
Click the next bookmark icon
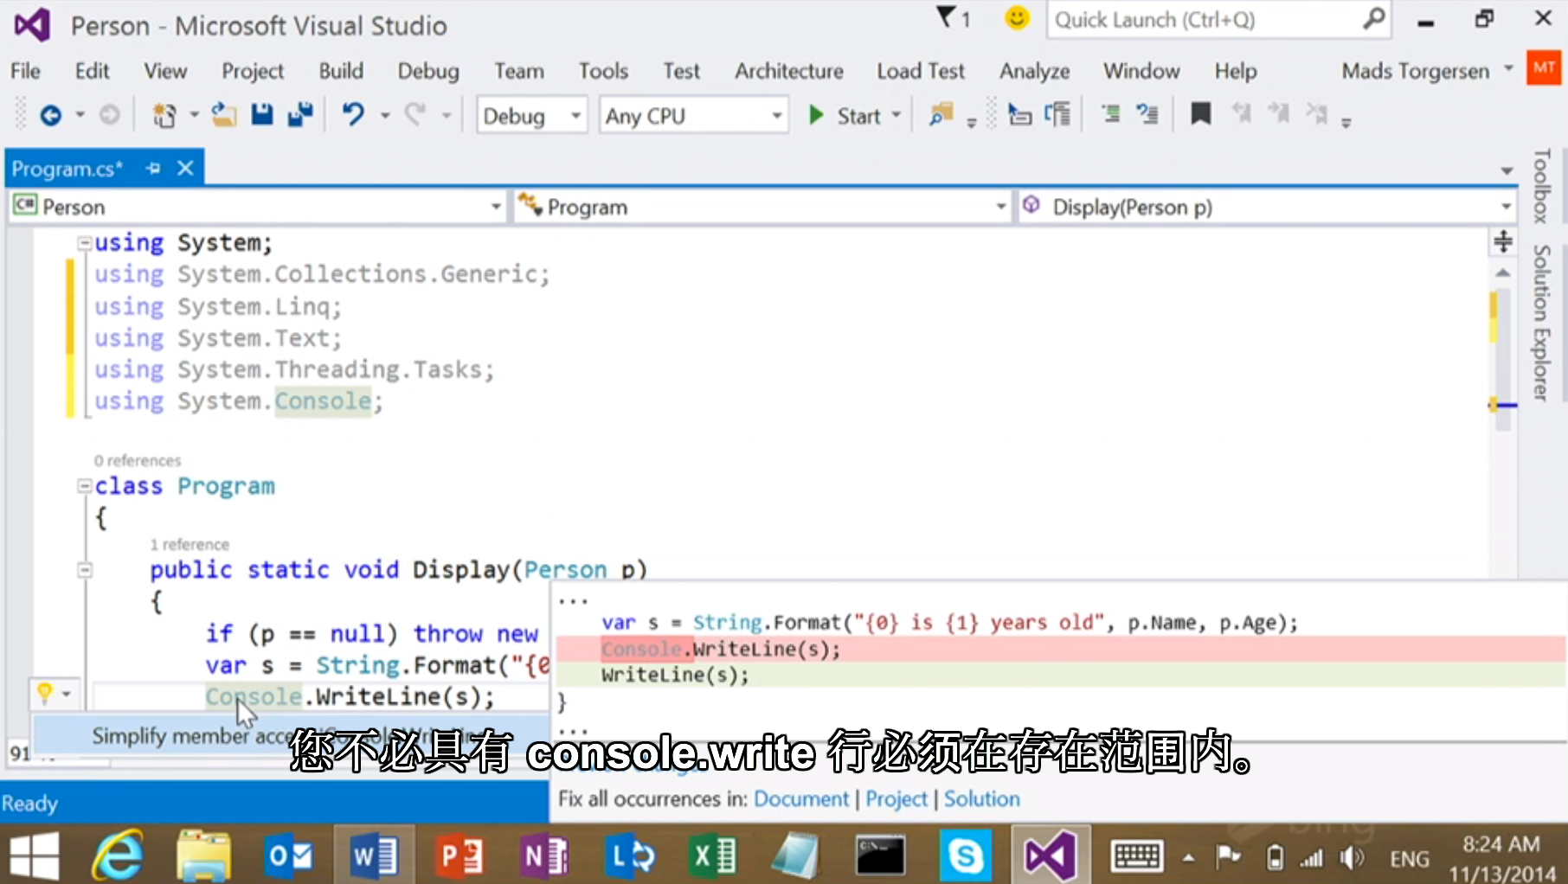1278,114
